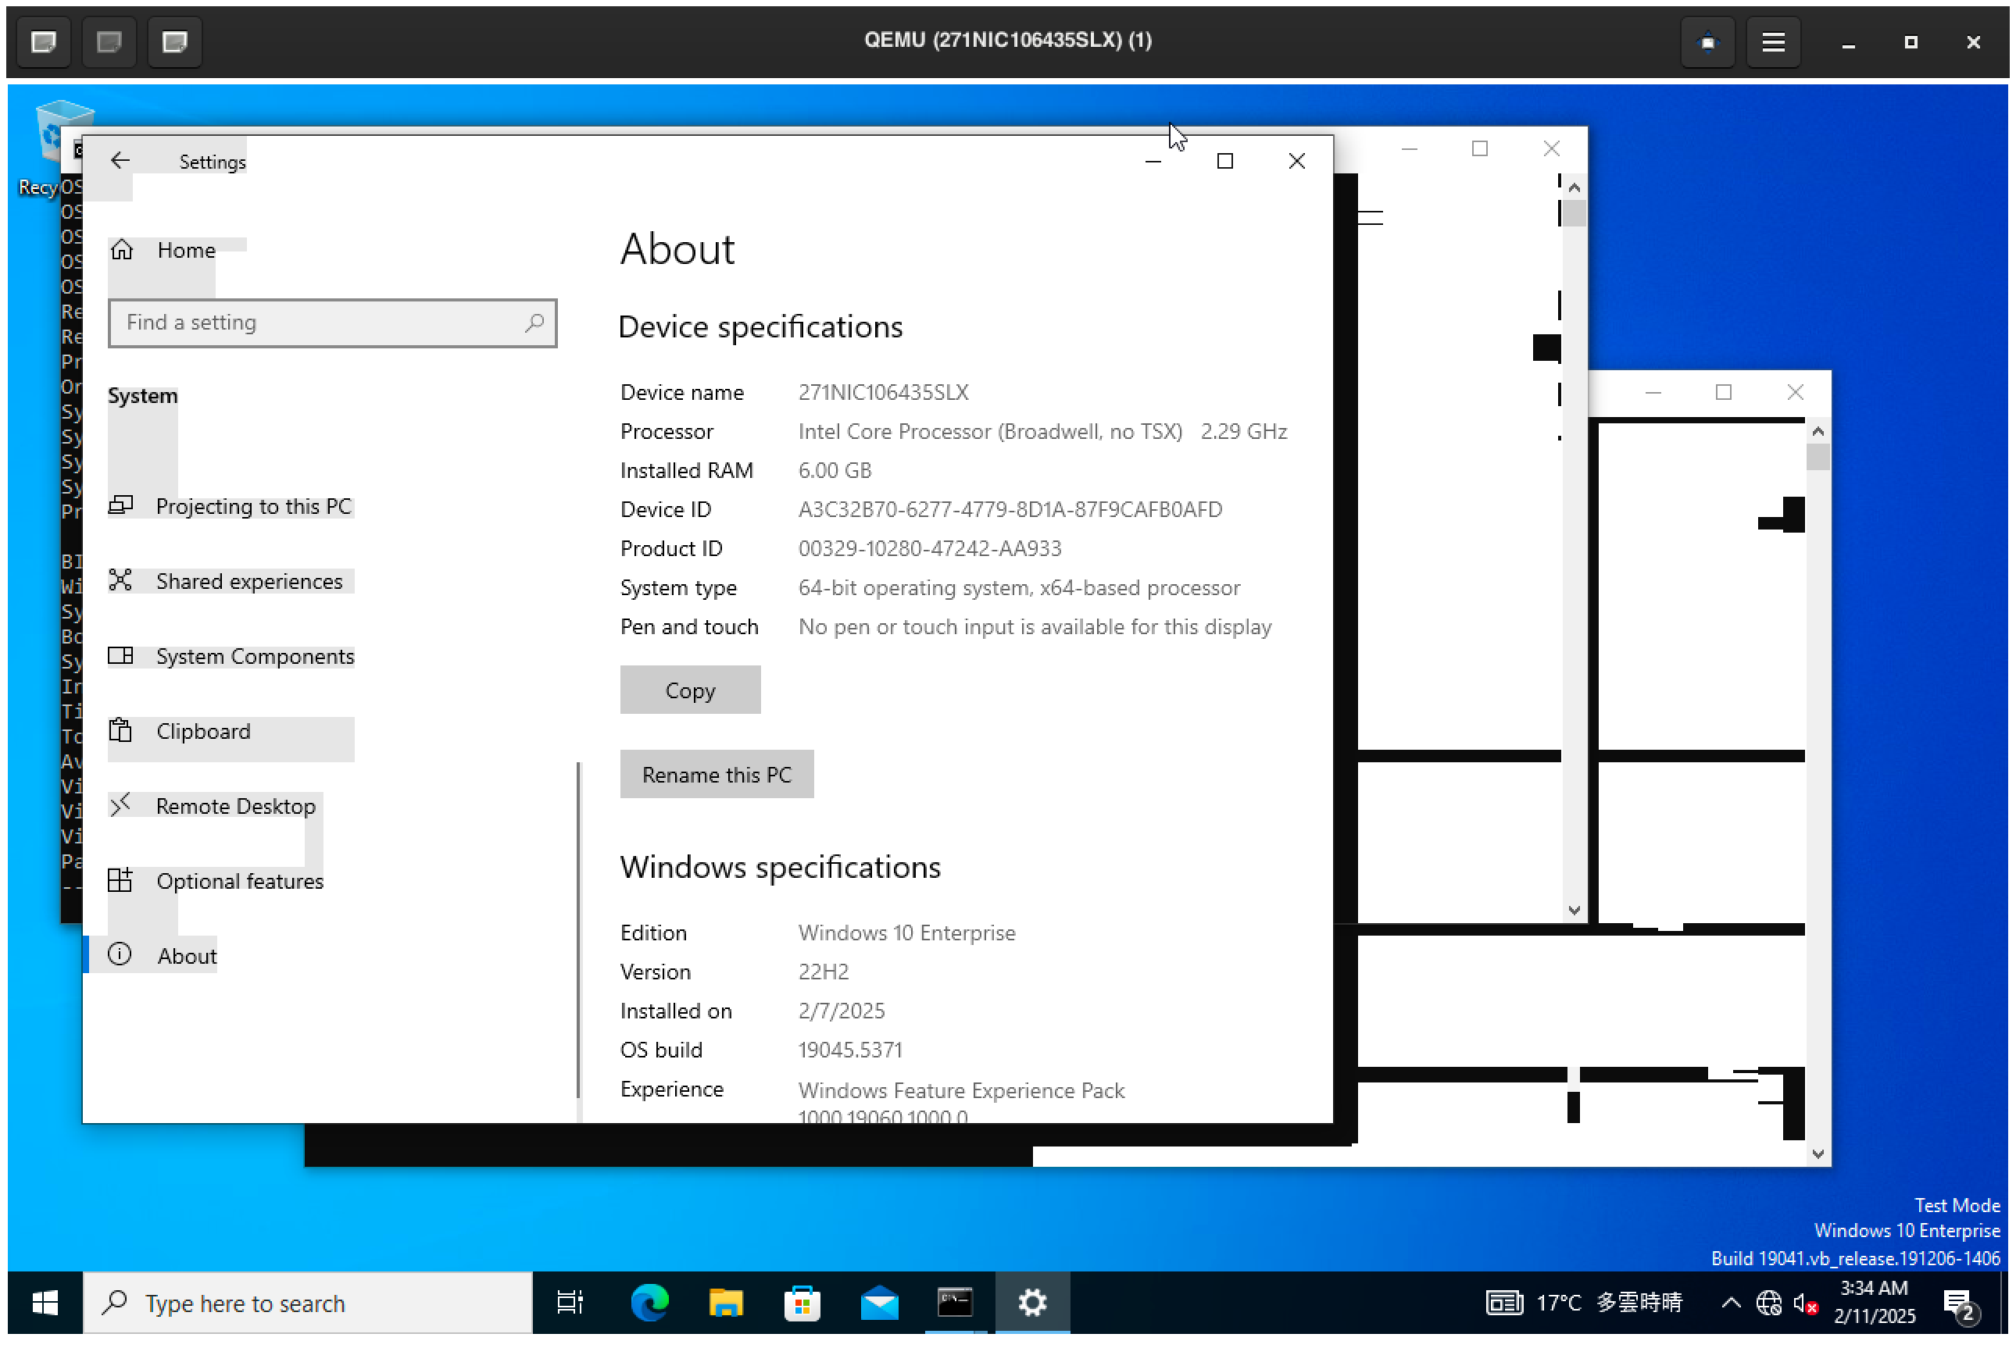The height and width of the screenshot is (1348, 2016).
Task: Click the Find a setting box
Action: pyautogui.click(x=331, y=323)
